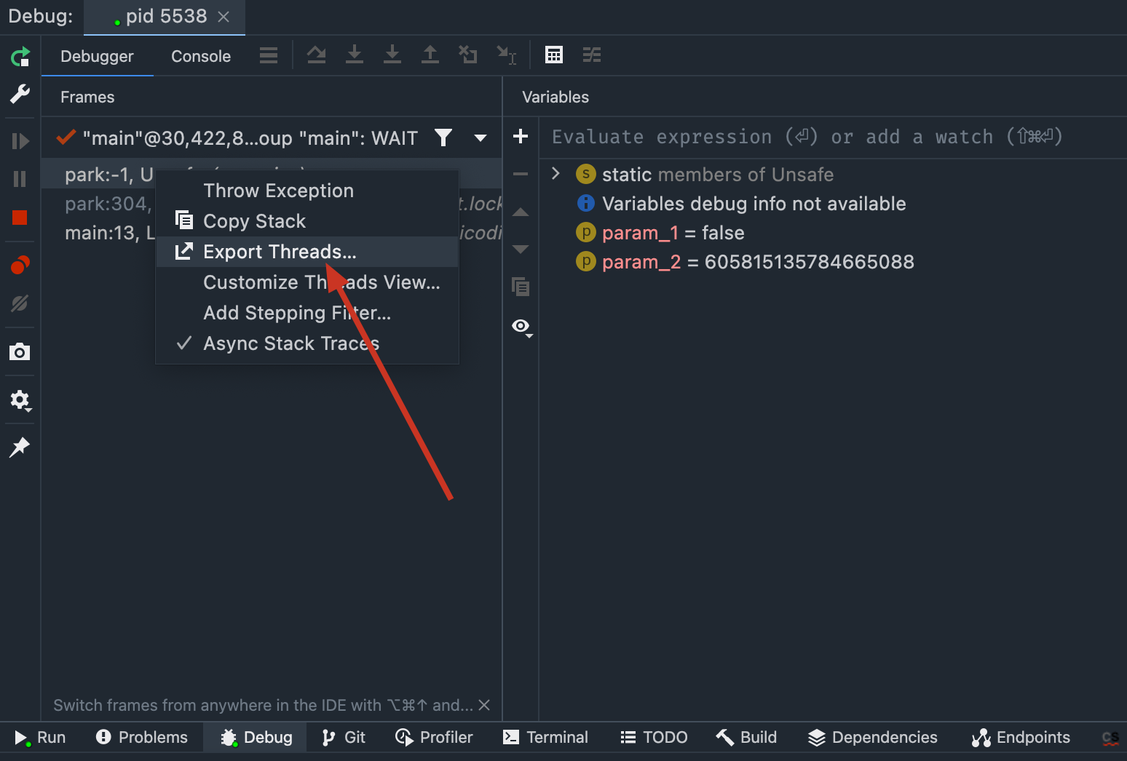Screen dimensions: 1127x761
Task: Click View Breakpoints red circles icon
Action: coord(20,266)
